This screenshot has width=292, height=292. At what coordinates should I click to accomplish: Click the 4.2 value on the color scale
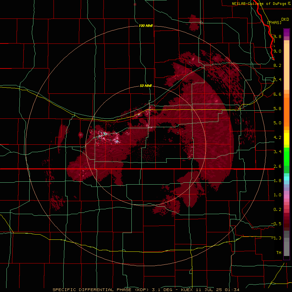[x=277, y=138]
